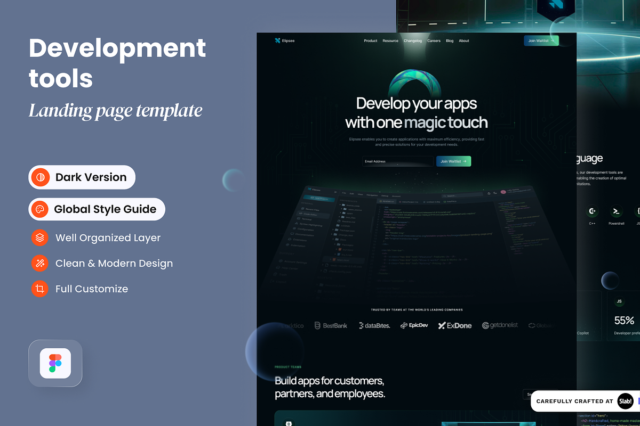Click the JS badge above 55%
The image size is (640, 426).
(620, 301)
